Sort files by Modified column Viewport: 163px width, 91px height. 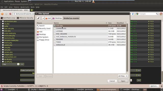pyautogui.click(x=121, y=23)
